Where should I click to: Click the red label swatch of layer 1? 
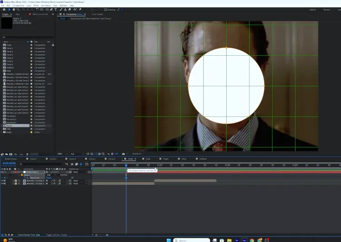(16, 172)
